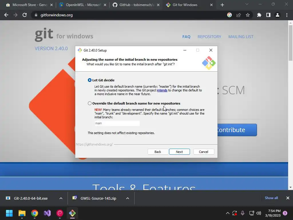Open the 'intends' link in setup text
Viewport: 293px width, 220px height.
point(162,90)
